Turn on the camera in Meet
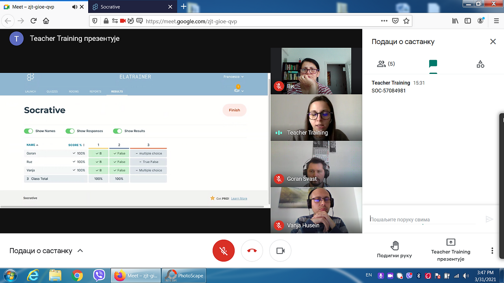The width and height of the screenshot is (504, 283). tap(280, 251)
